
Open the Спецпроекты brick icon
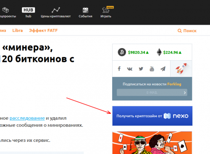[x=5, y=10]
